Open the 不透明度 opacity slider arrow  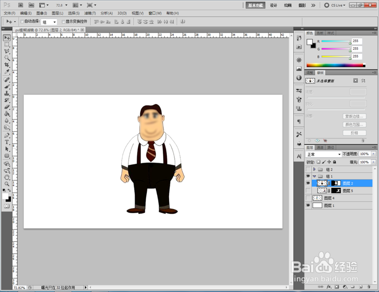(x=373, y=154)
